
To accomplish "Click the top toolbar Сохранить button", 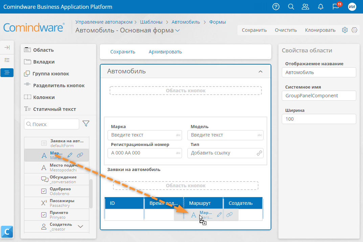I will pyautogui.click(x=254, y=30).
